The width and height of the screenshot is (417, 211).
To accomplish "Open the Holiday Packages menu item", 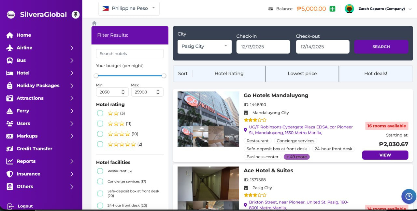I will 38,86.
